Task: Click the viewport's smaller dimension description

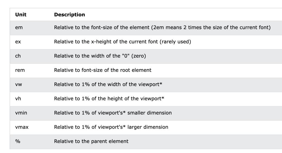Action: pyautogui.click(x=113, y=113)
